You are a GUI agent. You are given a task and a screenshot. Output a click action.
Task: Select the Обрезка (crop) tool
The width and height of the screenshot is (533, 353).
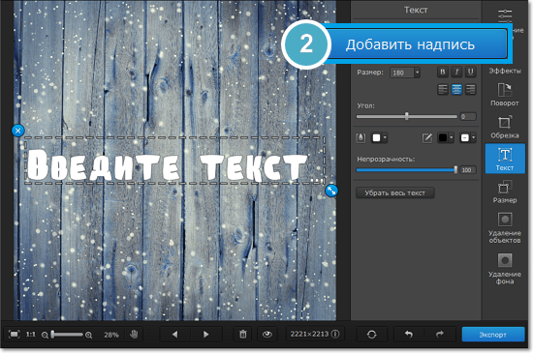505,127
